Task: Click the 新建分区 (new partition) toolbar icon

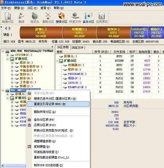Action: (8, 18)
